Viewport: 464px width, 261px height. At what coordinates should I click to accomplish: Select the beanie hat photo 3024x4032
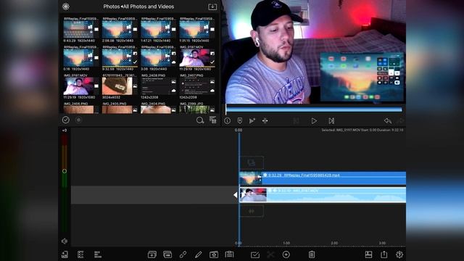pyautogui.click(x=117, y=86)
